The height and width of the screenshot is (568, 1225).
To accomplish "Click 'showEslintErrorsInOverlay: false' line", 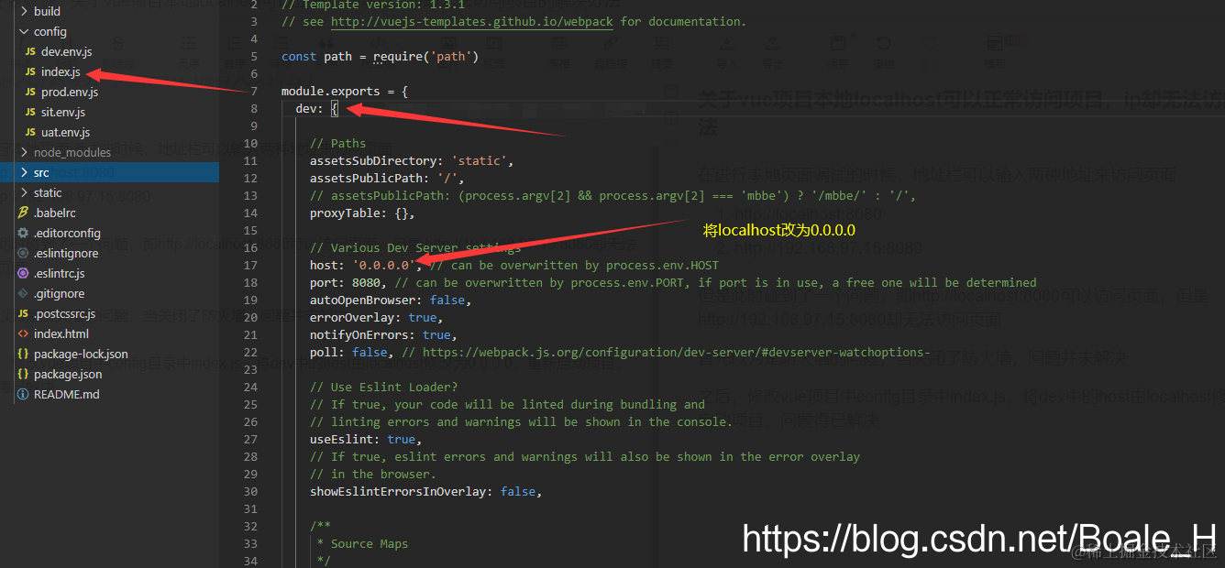I will point(425,492).
